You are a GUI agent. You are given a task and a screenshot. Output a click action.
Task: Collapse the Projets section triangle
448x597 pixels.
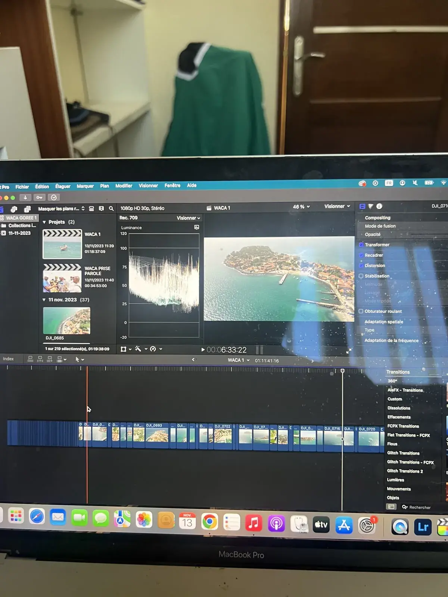click(x=44, y=222)
